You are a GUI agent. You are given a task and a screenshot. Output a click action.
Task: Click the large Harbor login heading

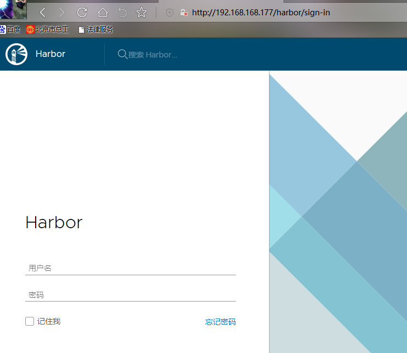point(54,222)
